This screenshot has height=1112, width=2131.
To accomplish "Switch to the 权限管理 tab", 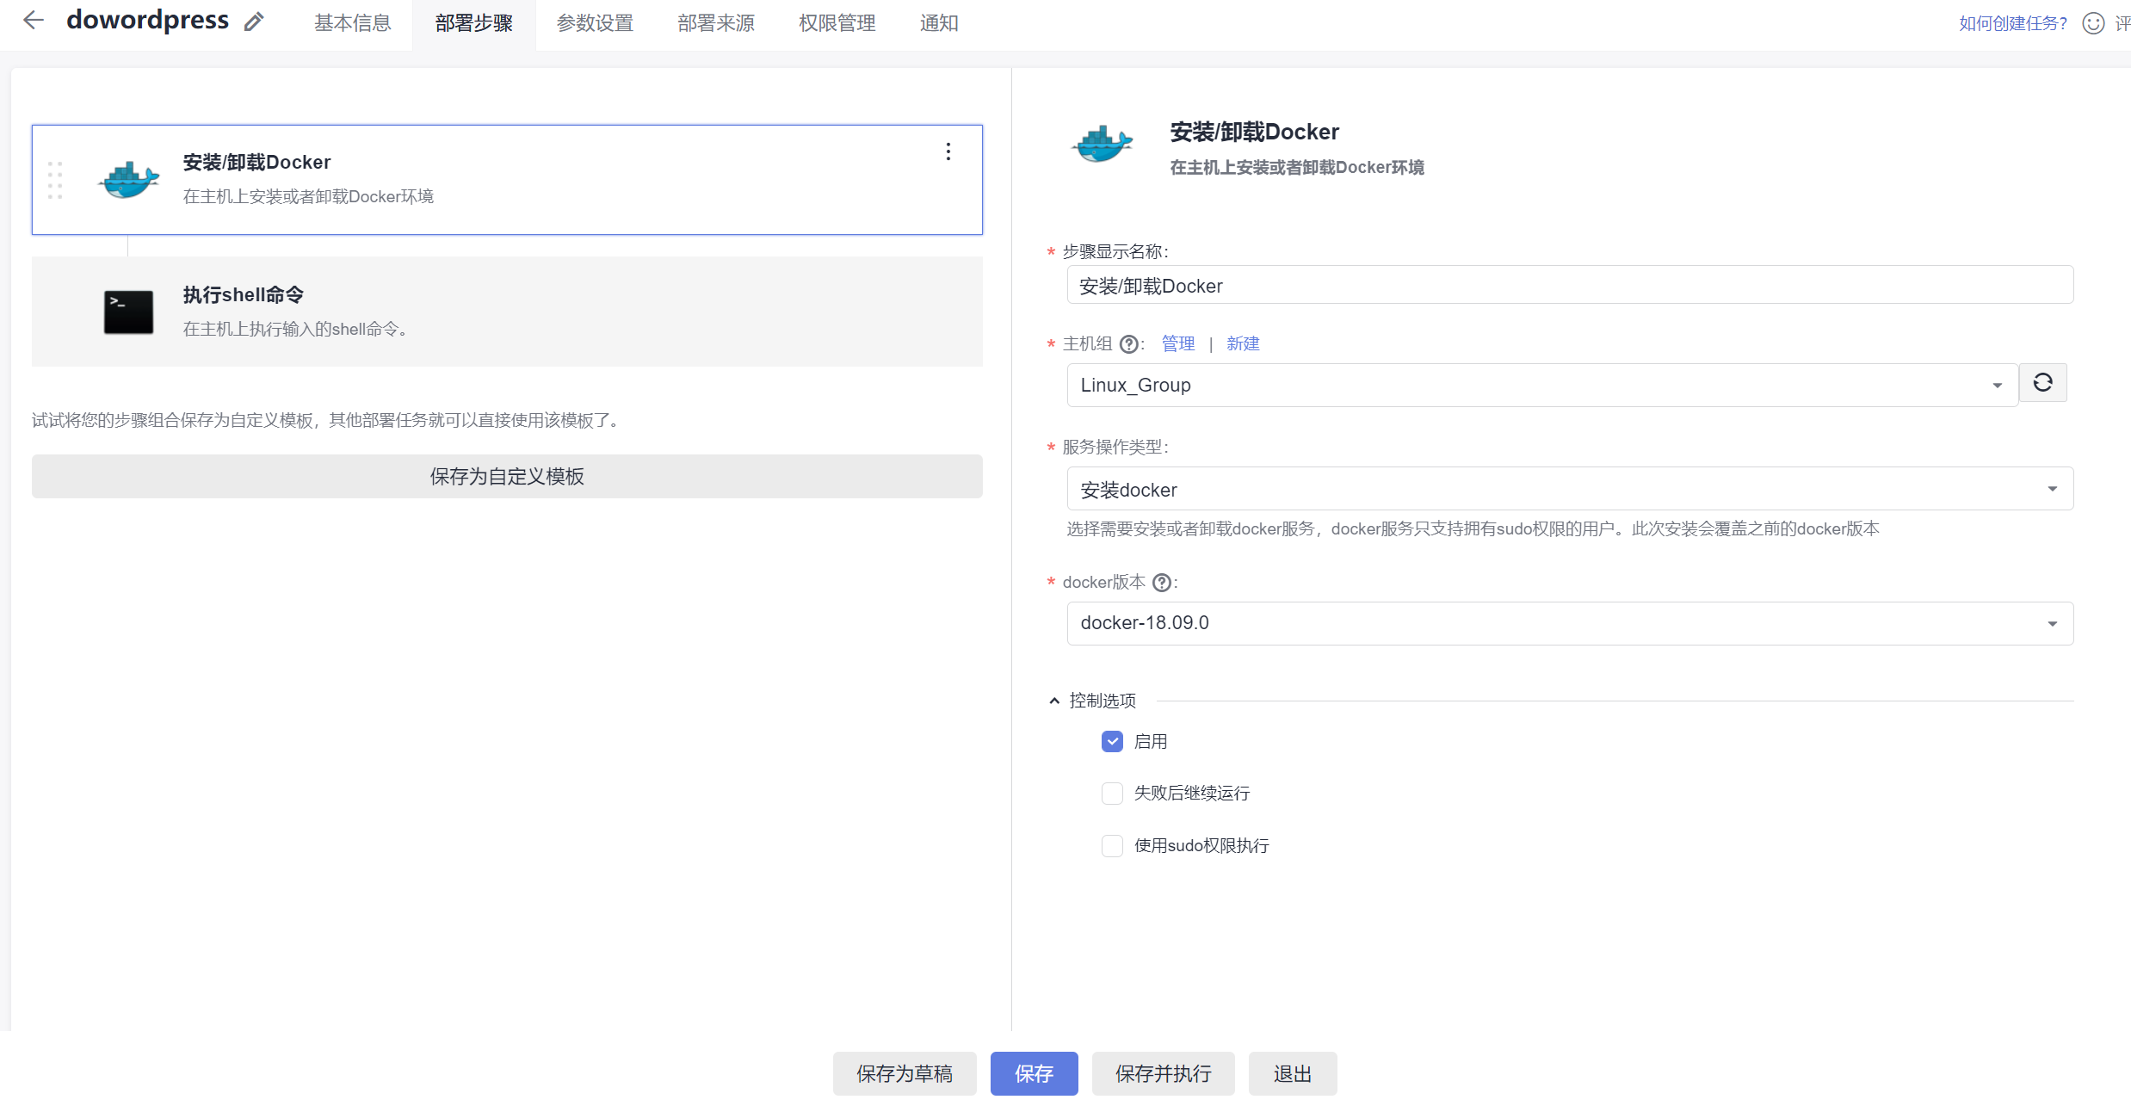I will 837,23.
